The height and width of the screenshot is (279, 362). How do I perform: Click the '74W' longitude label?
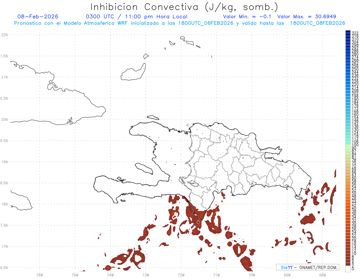tap(110, 275)
